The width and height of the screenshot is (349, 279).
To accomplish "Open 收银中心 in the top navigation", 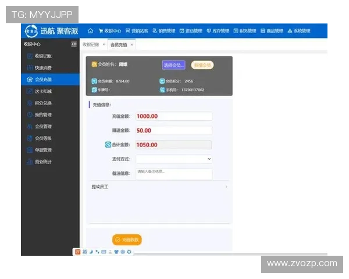I will pyautogui.click(x=110, y=31).
